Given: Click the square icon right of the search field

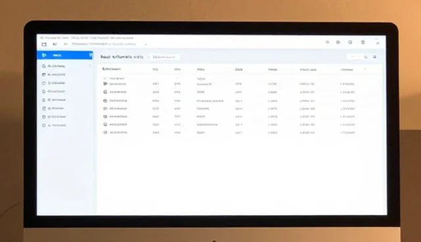Looking at the screenshot, I should (x=374, y=57).
